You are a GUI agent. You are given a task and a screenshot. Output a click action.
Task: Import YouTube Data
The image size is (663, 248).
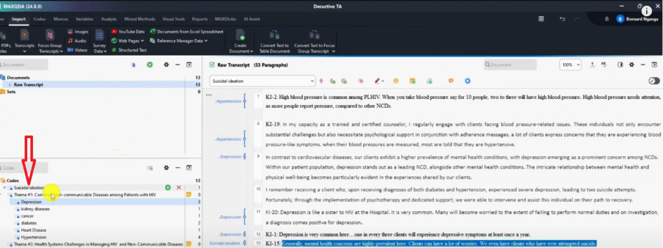tap(128, 32)
